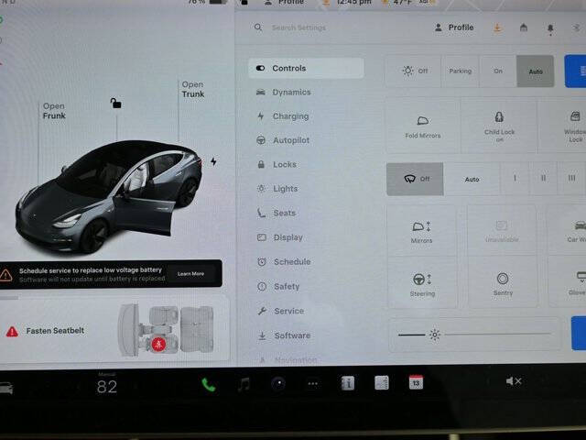
Task: Open the Display settings section
Action: coord(280,237)
